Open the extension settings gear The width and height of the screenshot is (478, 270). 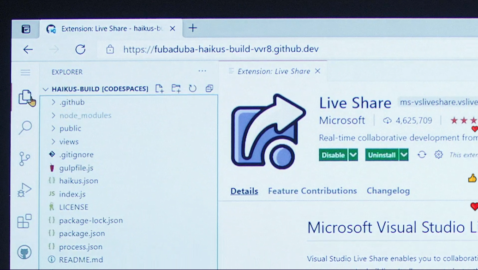coord(438,155)
